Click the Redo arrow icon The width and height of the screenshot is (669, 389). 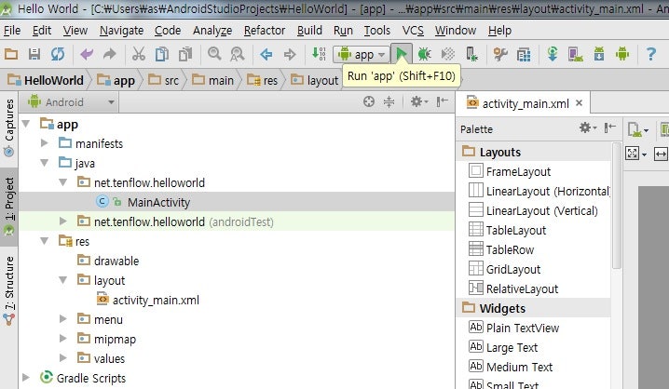[110, 54]
